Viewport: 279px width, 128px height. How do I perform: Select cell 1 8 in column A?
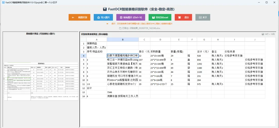[x=97, y=84]
